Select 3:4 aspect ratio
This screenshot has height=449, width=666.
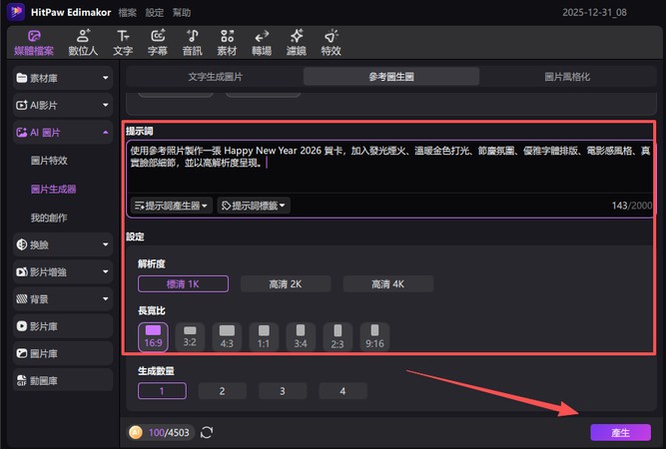[x=301, y=337]
